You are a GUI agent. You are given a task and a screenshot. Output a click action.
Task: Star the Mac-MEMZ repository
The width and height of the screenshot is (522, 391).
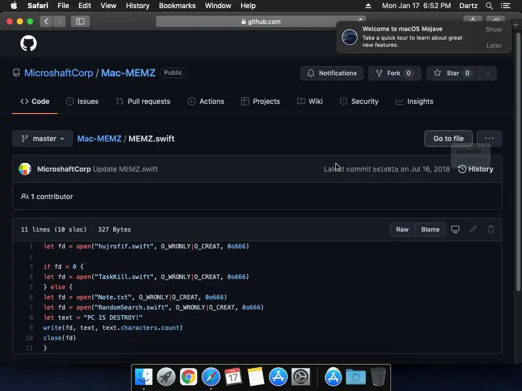[453, 73]
